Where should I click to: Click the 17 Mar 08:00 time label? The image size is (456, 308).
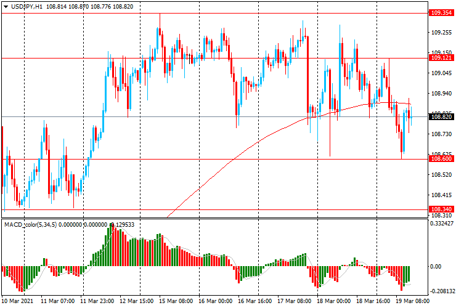295,301
